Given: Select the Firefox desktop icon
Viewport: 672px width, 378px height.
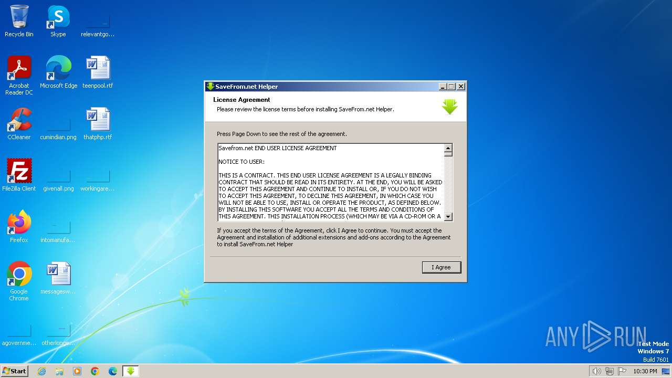Looking at the screenshot, I should 19,227.
